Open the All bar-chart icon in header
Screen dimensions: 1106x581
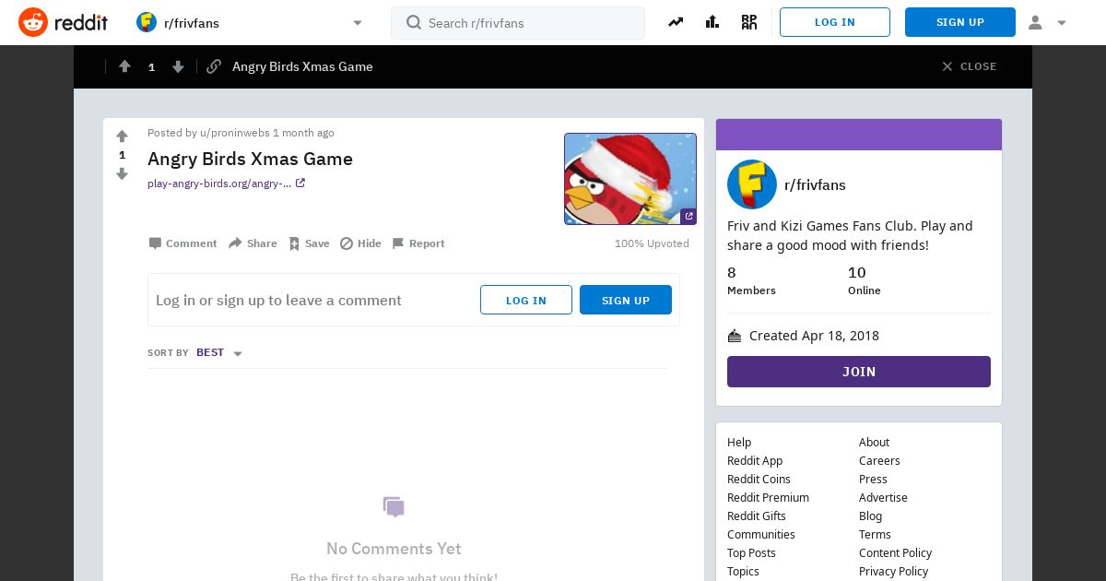712,22
